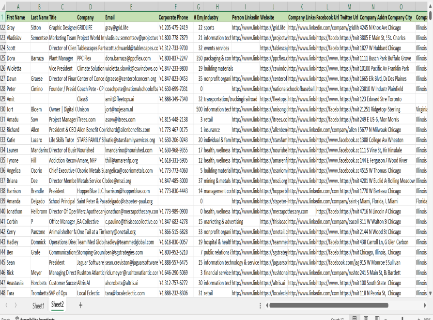Select the 'events services' industry cell
Screen dimensions: 433x320
[217, 48]
